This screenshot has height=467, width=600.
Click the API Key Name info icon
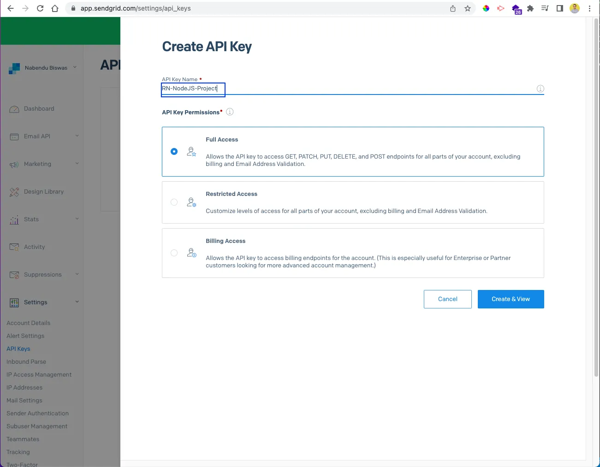click(x=541, y=89)
